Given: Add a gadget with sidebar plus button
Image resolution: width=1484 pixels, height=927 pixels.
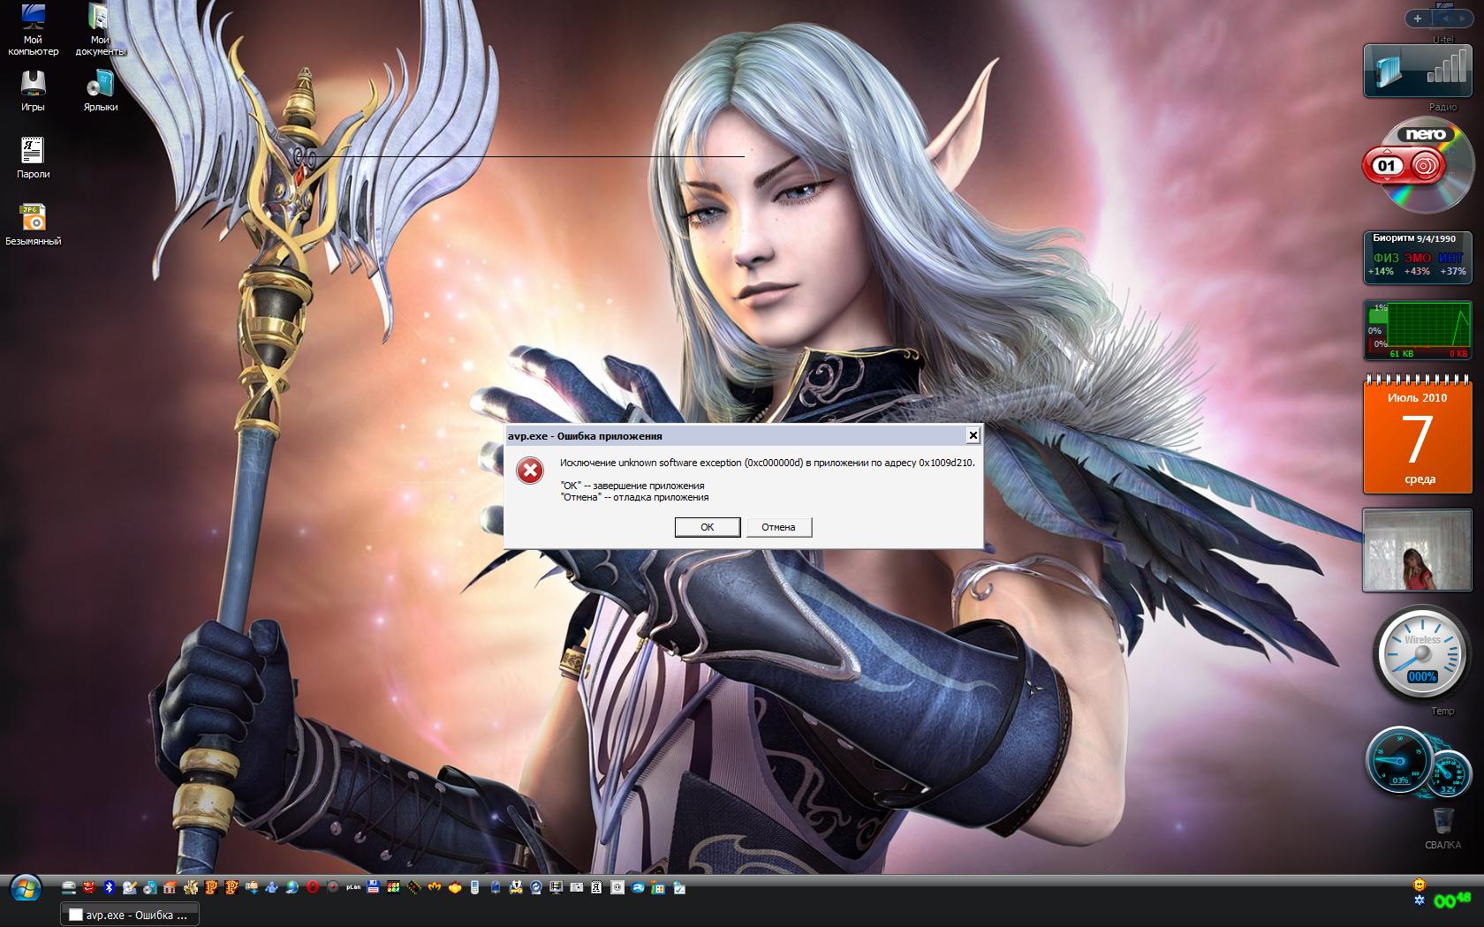Looking at the screenshot, I should (1418, 18).
